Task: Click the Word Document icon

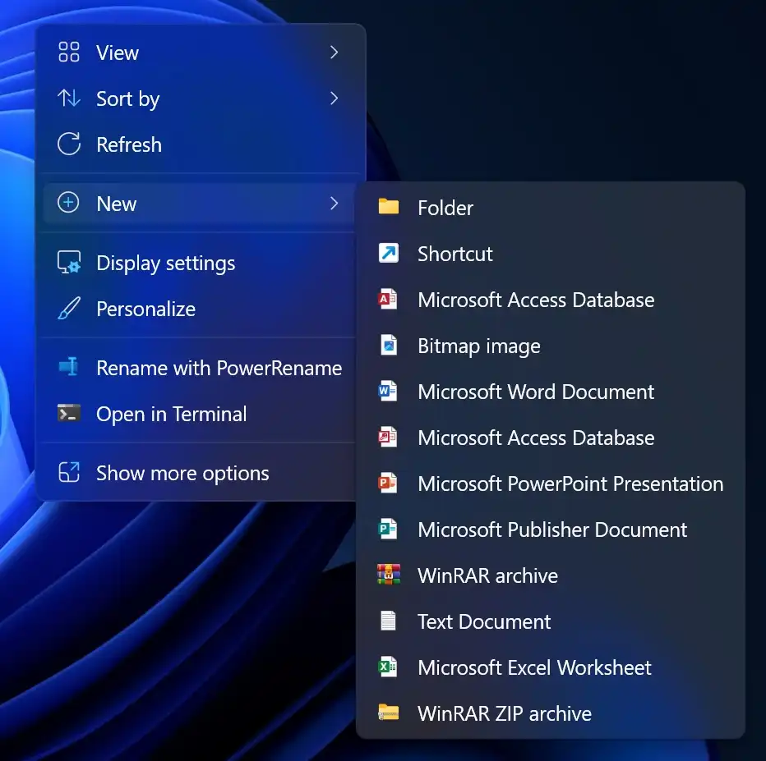Action: point(388,391)
